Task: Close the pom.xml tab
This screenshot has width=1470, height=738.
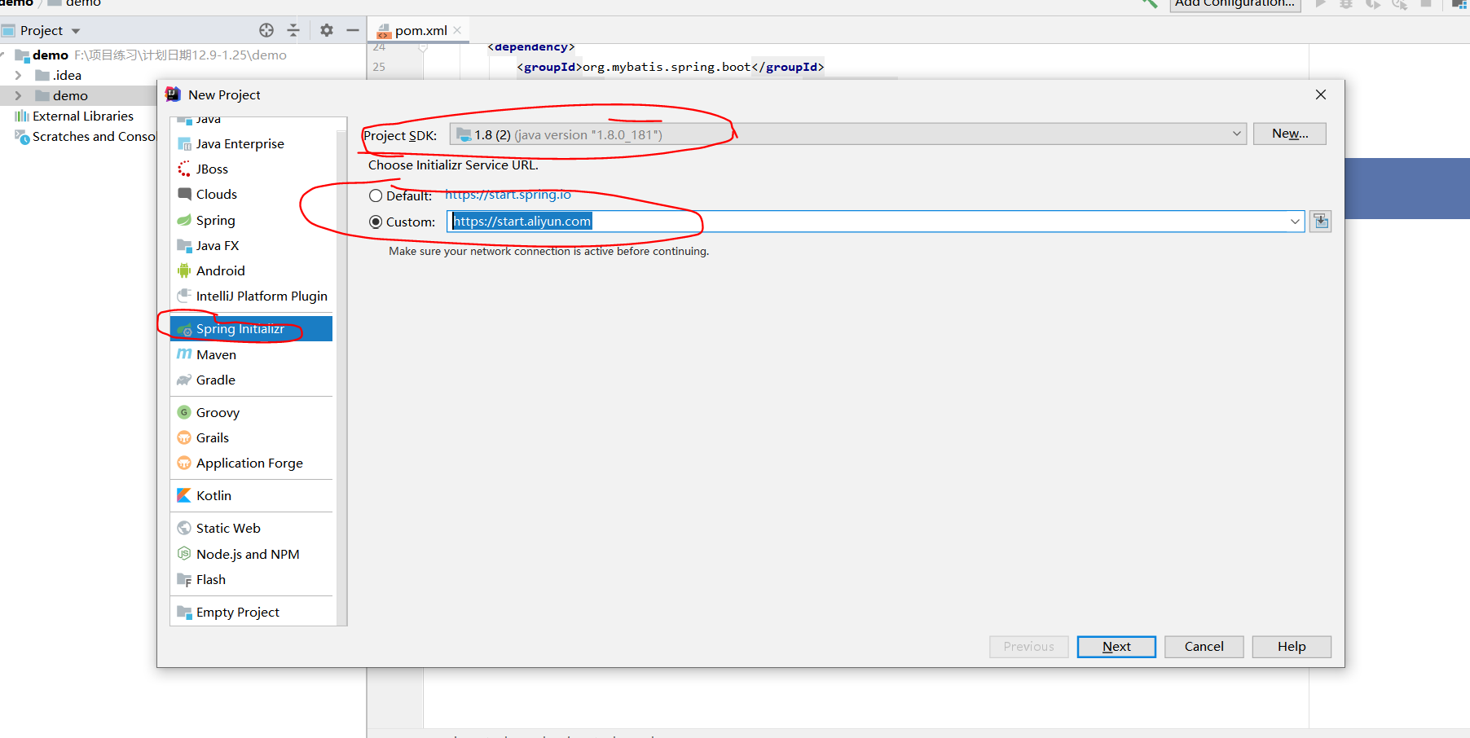Action: pos(458,30)
